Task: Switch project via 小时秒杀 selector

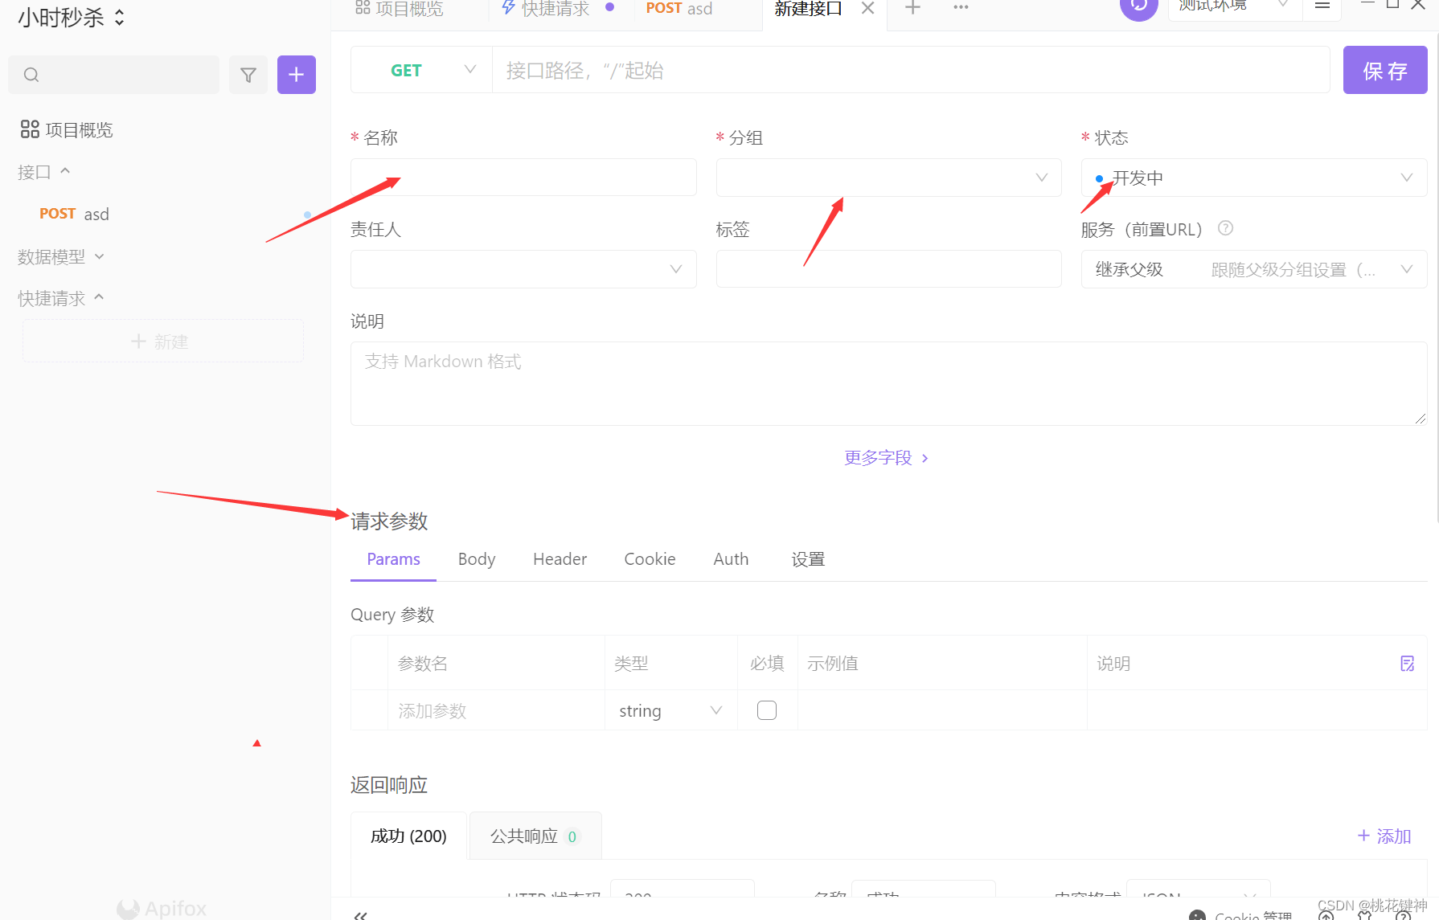Action: [x=72, y=18]
